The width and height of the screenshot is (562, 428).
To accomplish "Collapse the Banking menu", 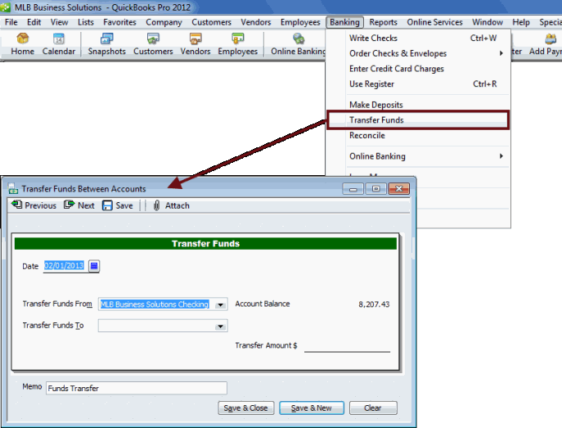I will [x=344, y=22].
